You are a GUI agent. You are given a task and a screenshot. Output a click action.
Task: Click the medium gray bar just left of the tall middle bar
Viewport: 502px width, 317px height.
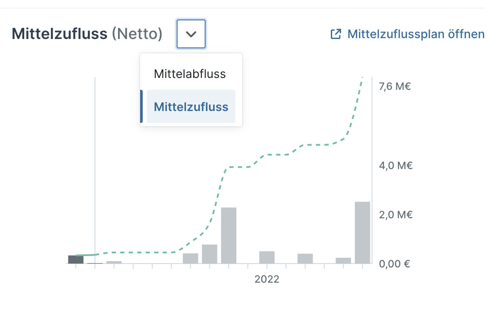pos(210,254)
